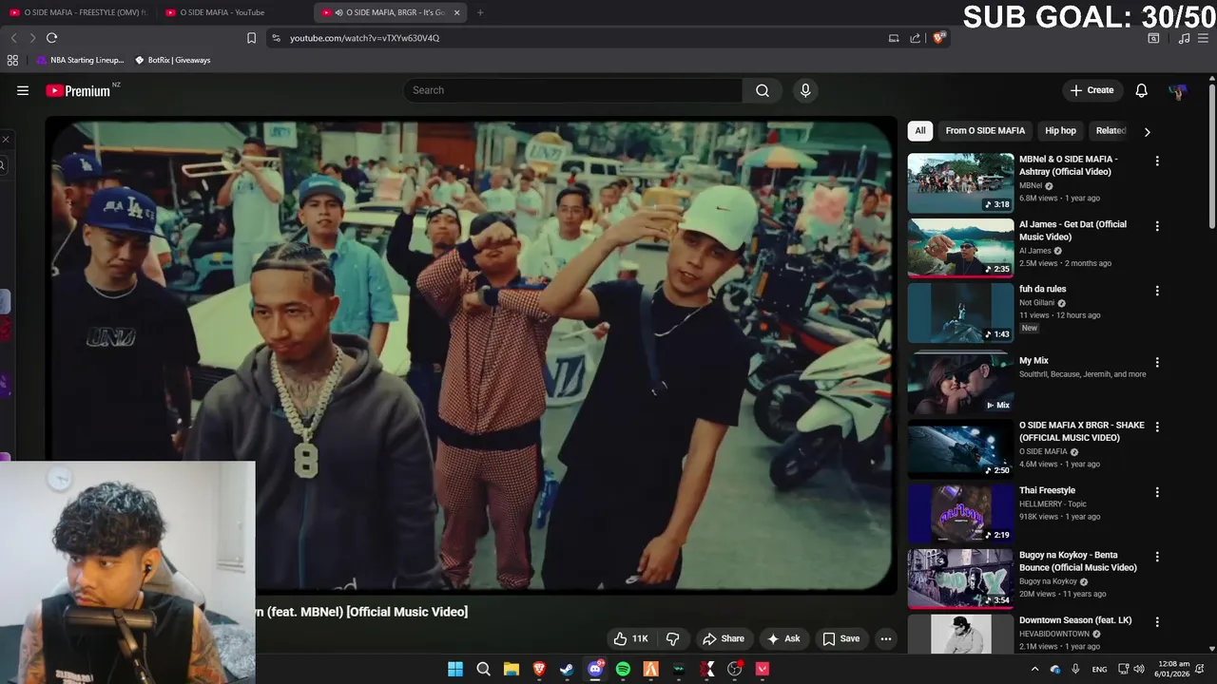Open Thai Freestyle title

tap(1047, 491)
